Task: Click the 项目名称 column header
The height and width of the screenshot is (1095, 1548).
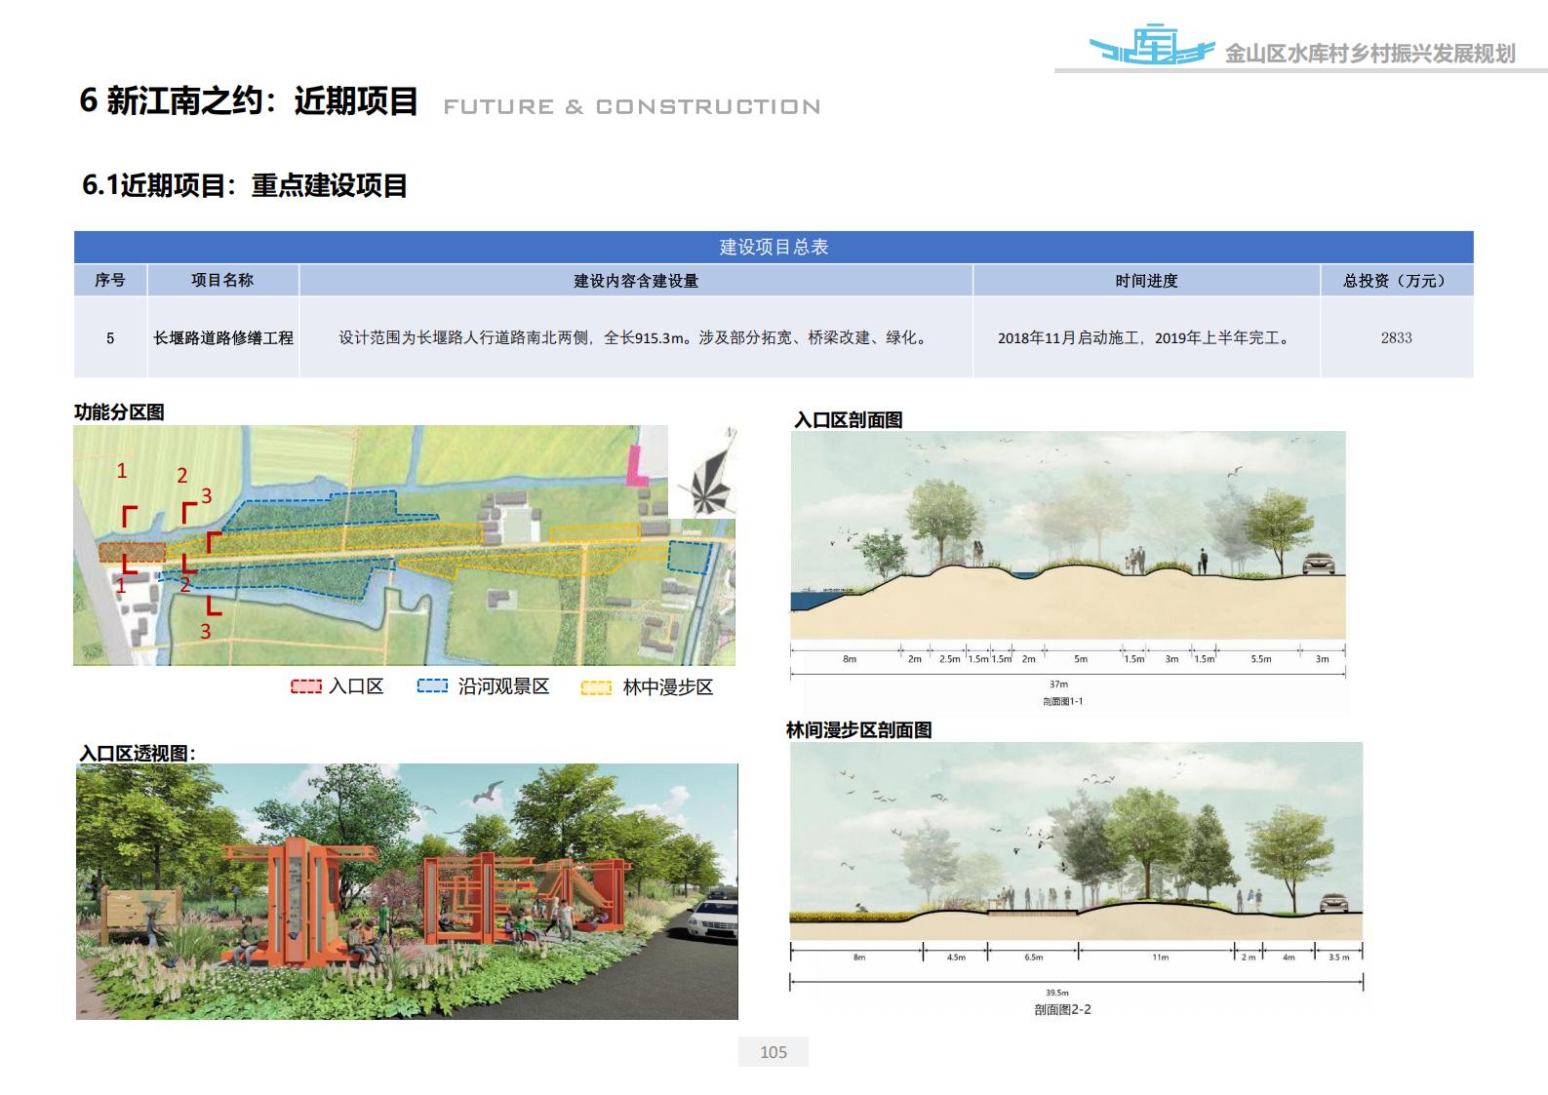Action: (x=222, y=280)
